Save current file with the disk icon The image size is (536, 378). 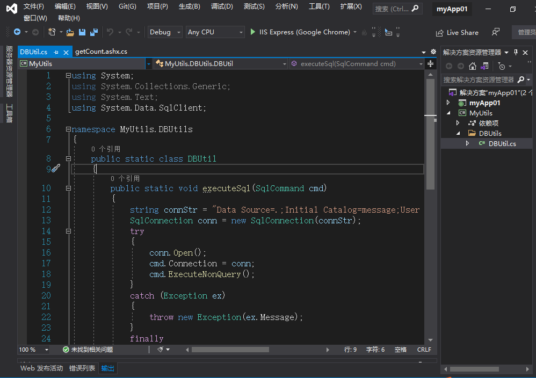pyautogui.click(x=82, y=32)
